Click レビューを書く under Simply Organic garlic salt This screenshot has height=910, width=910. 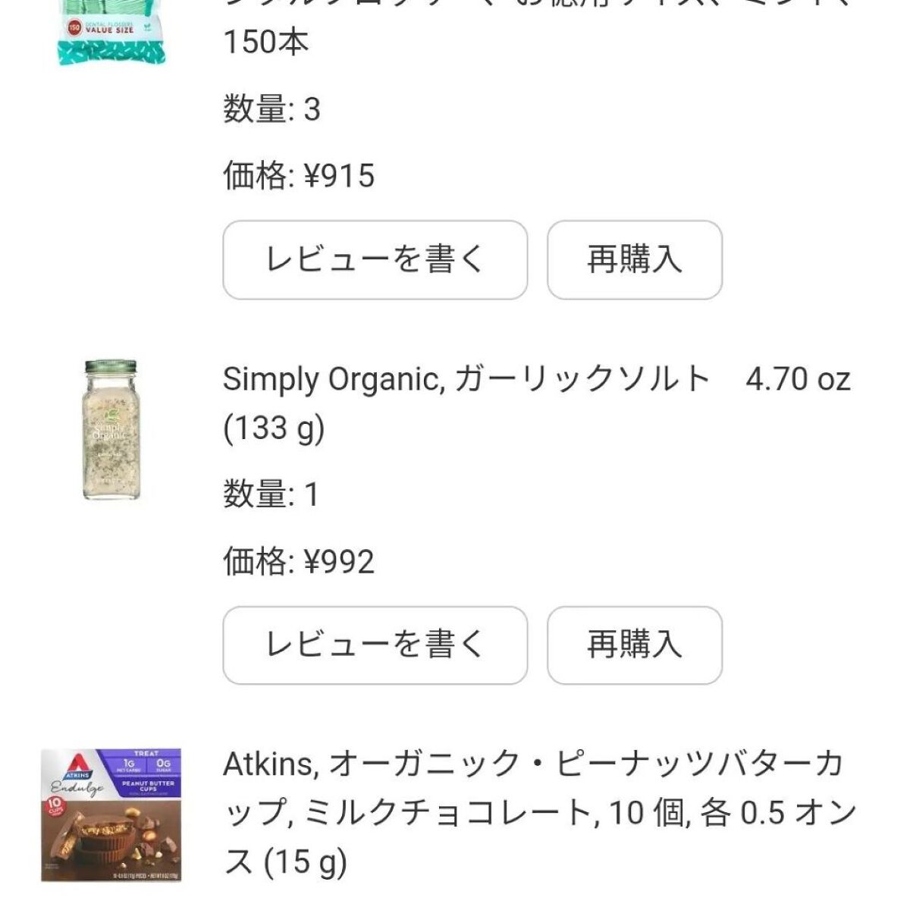375,645
